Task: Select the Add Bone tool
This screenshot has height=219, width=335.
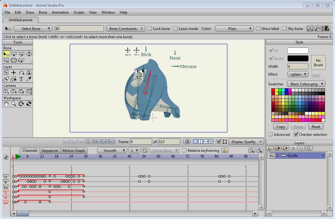Action: coord(14,54)
